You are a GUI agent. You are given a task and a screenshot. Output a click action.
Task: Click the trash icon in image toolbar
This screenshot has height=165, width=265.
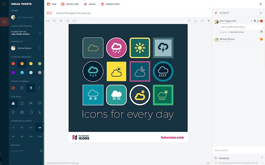(x=209, y=21)
